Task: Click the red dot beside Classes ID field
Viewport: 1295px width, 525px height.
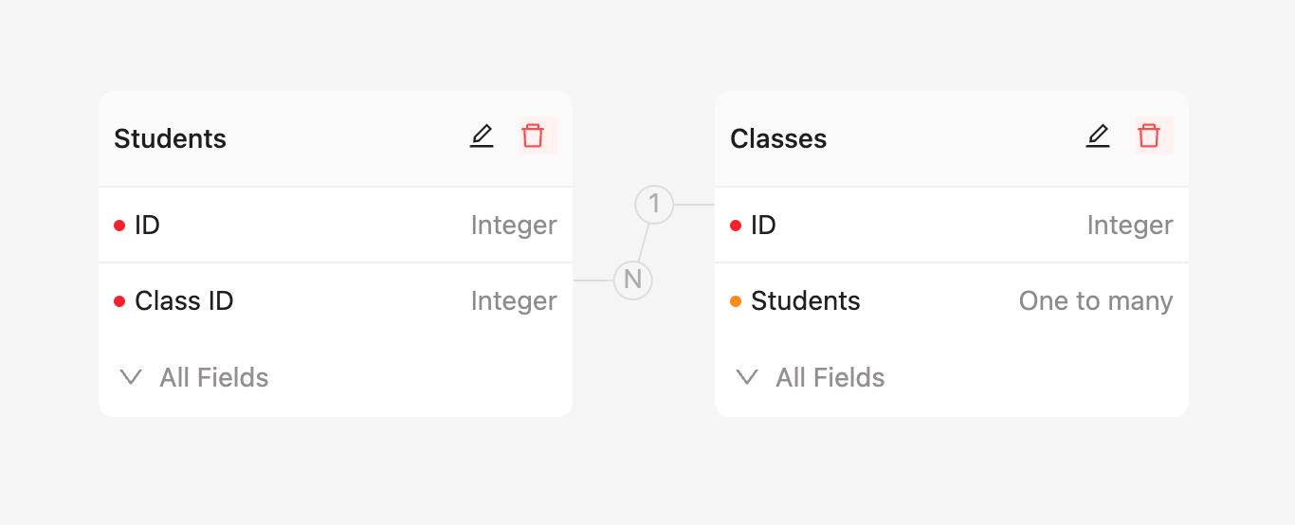Action: coord(736,226)
